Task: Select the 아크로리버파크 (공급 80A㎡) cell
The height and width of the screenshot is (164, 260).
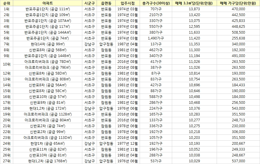Action: click(48, 120)
